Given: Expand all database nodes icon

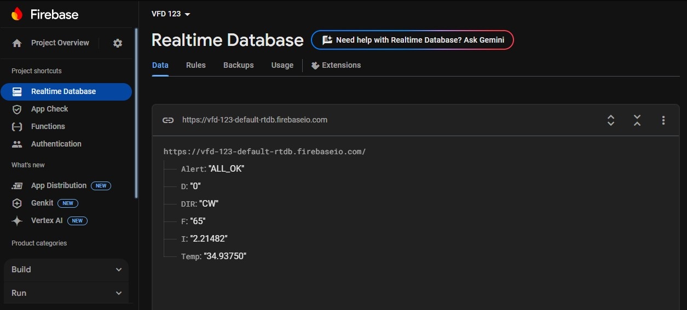Looking at the screenshot, I should pyautogui.click(x=611, y=120).
